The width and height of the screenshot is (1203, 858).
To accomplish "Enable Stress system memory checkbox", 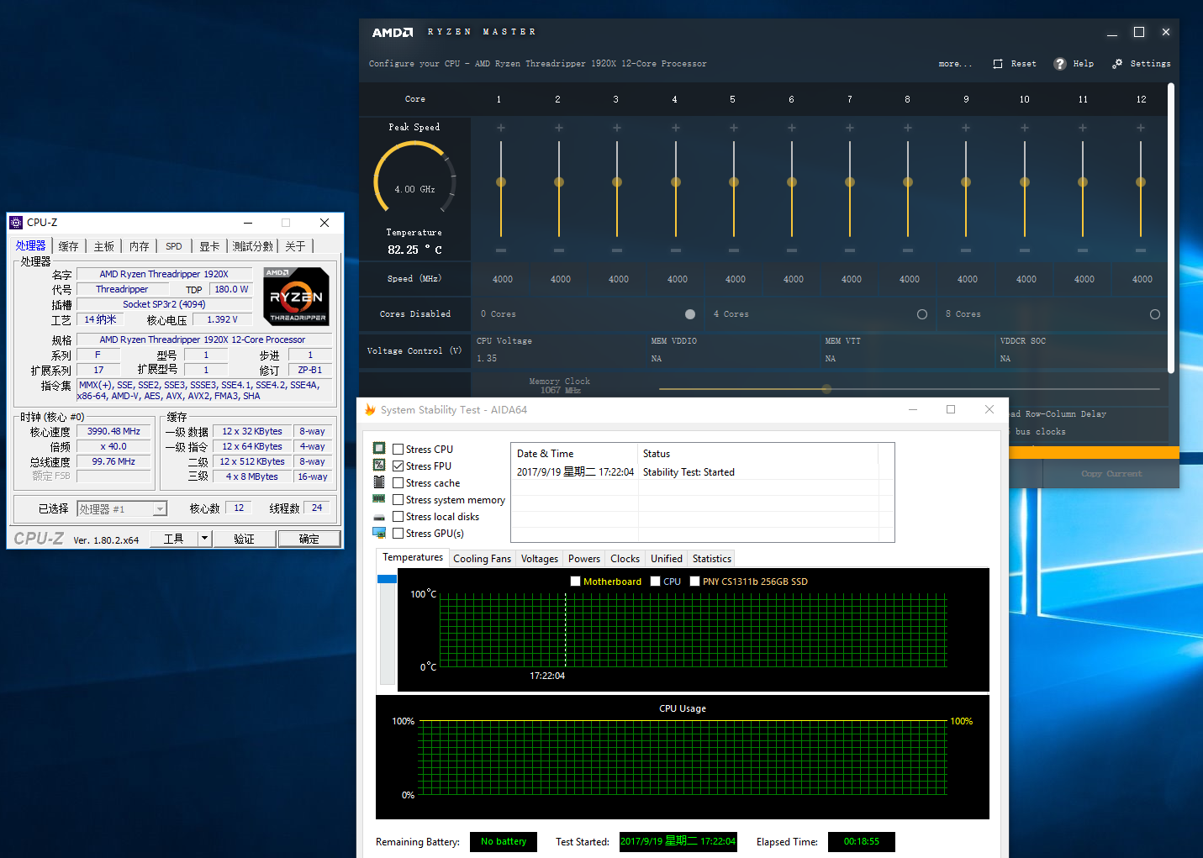I will (398, 500).
